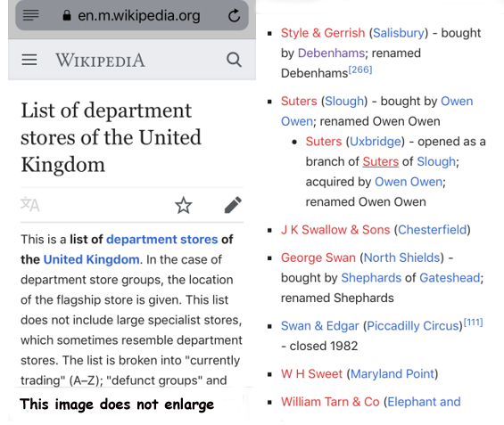Edit the article with pencil icon
Screen dimensions: 504x425
(x=233, y=205)
